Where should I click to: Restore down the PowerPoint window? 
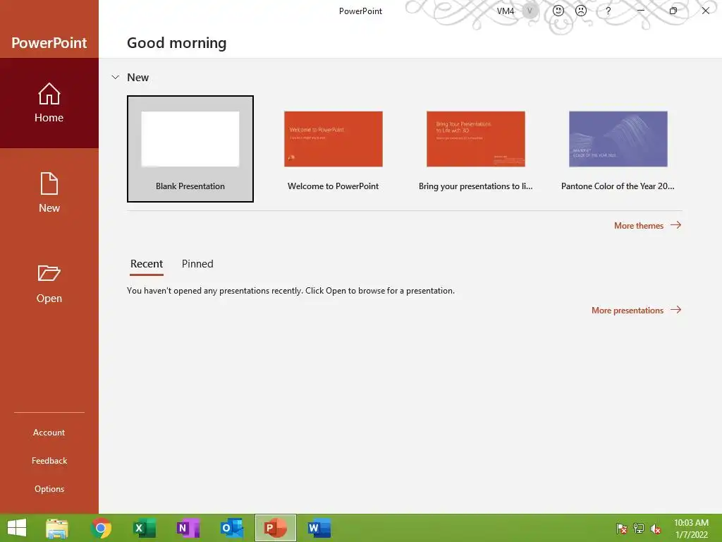673,11
